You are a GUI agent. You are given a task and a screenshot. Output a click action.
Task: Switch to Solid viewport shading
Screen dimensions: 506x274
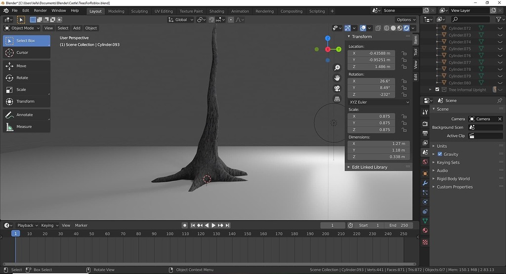393,28
